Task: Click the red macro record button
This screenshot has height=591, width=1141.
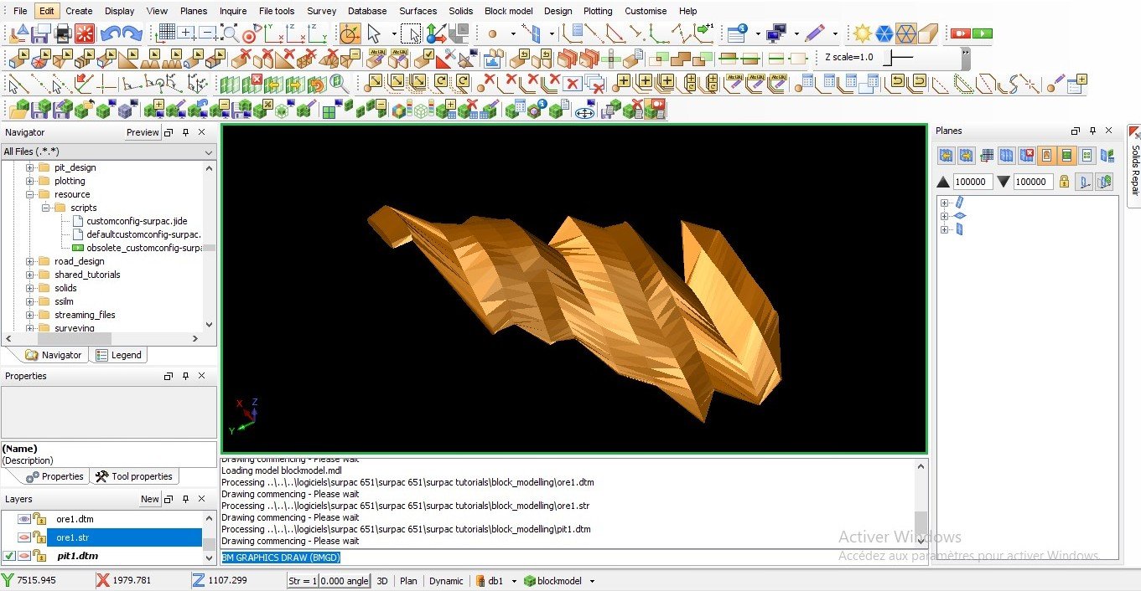Action: 961,34
